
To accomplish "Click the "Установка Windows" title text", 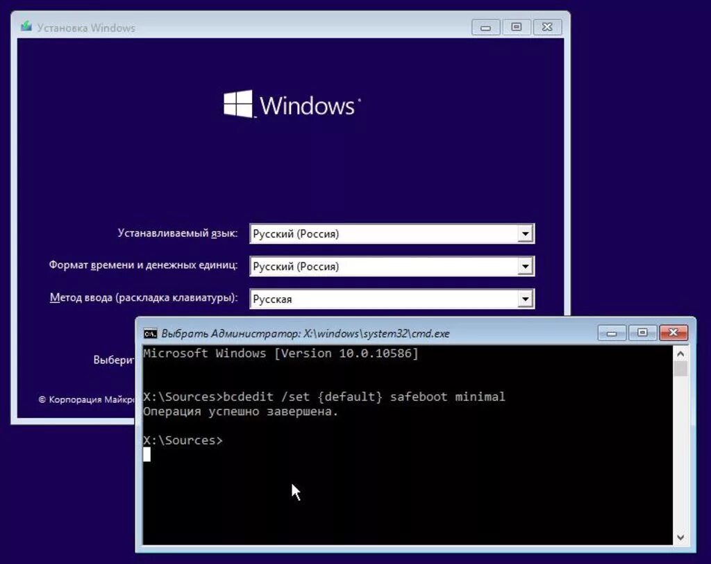I will click(86, 28).
